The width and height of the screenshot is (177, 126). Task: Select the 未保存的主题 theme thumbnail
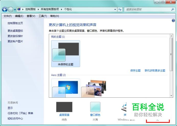coord(65,54)
